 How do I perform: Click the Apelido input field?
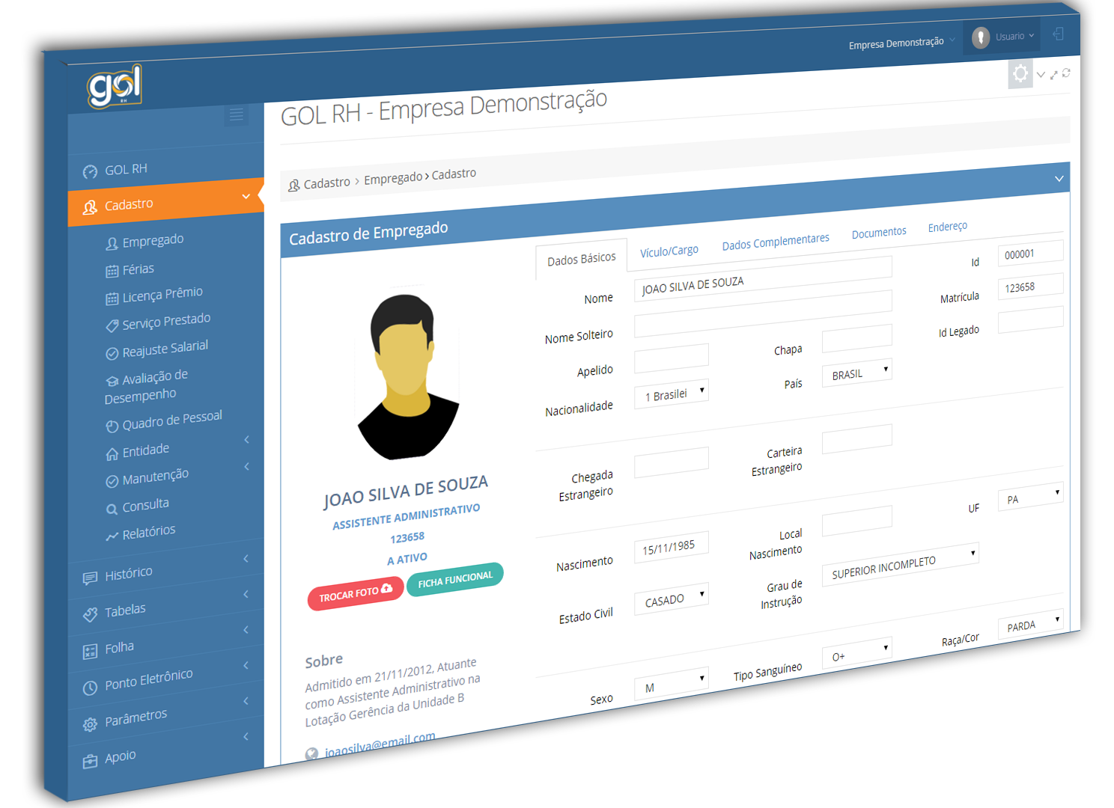(x=672, y=358)
